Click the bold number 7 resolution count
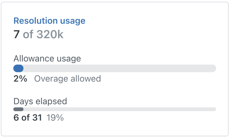Image resolution: width=231 pixels, height=137 pixels. pyautogui.click(x=16, y=34)
